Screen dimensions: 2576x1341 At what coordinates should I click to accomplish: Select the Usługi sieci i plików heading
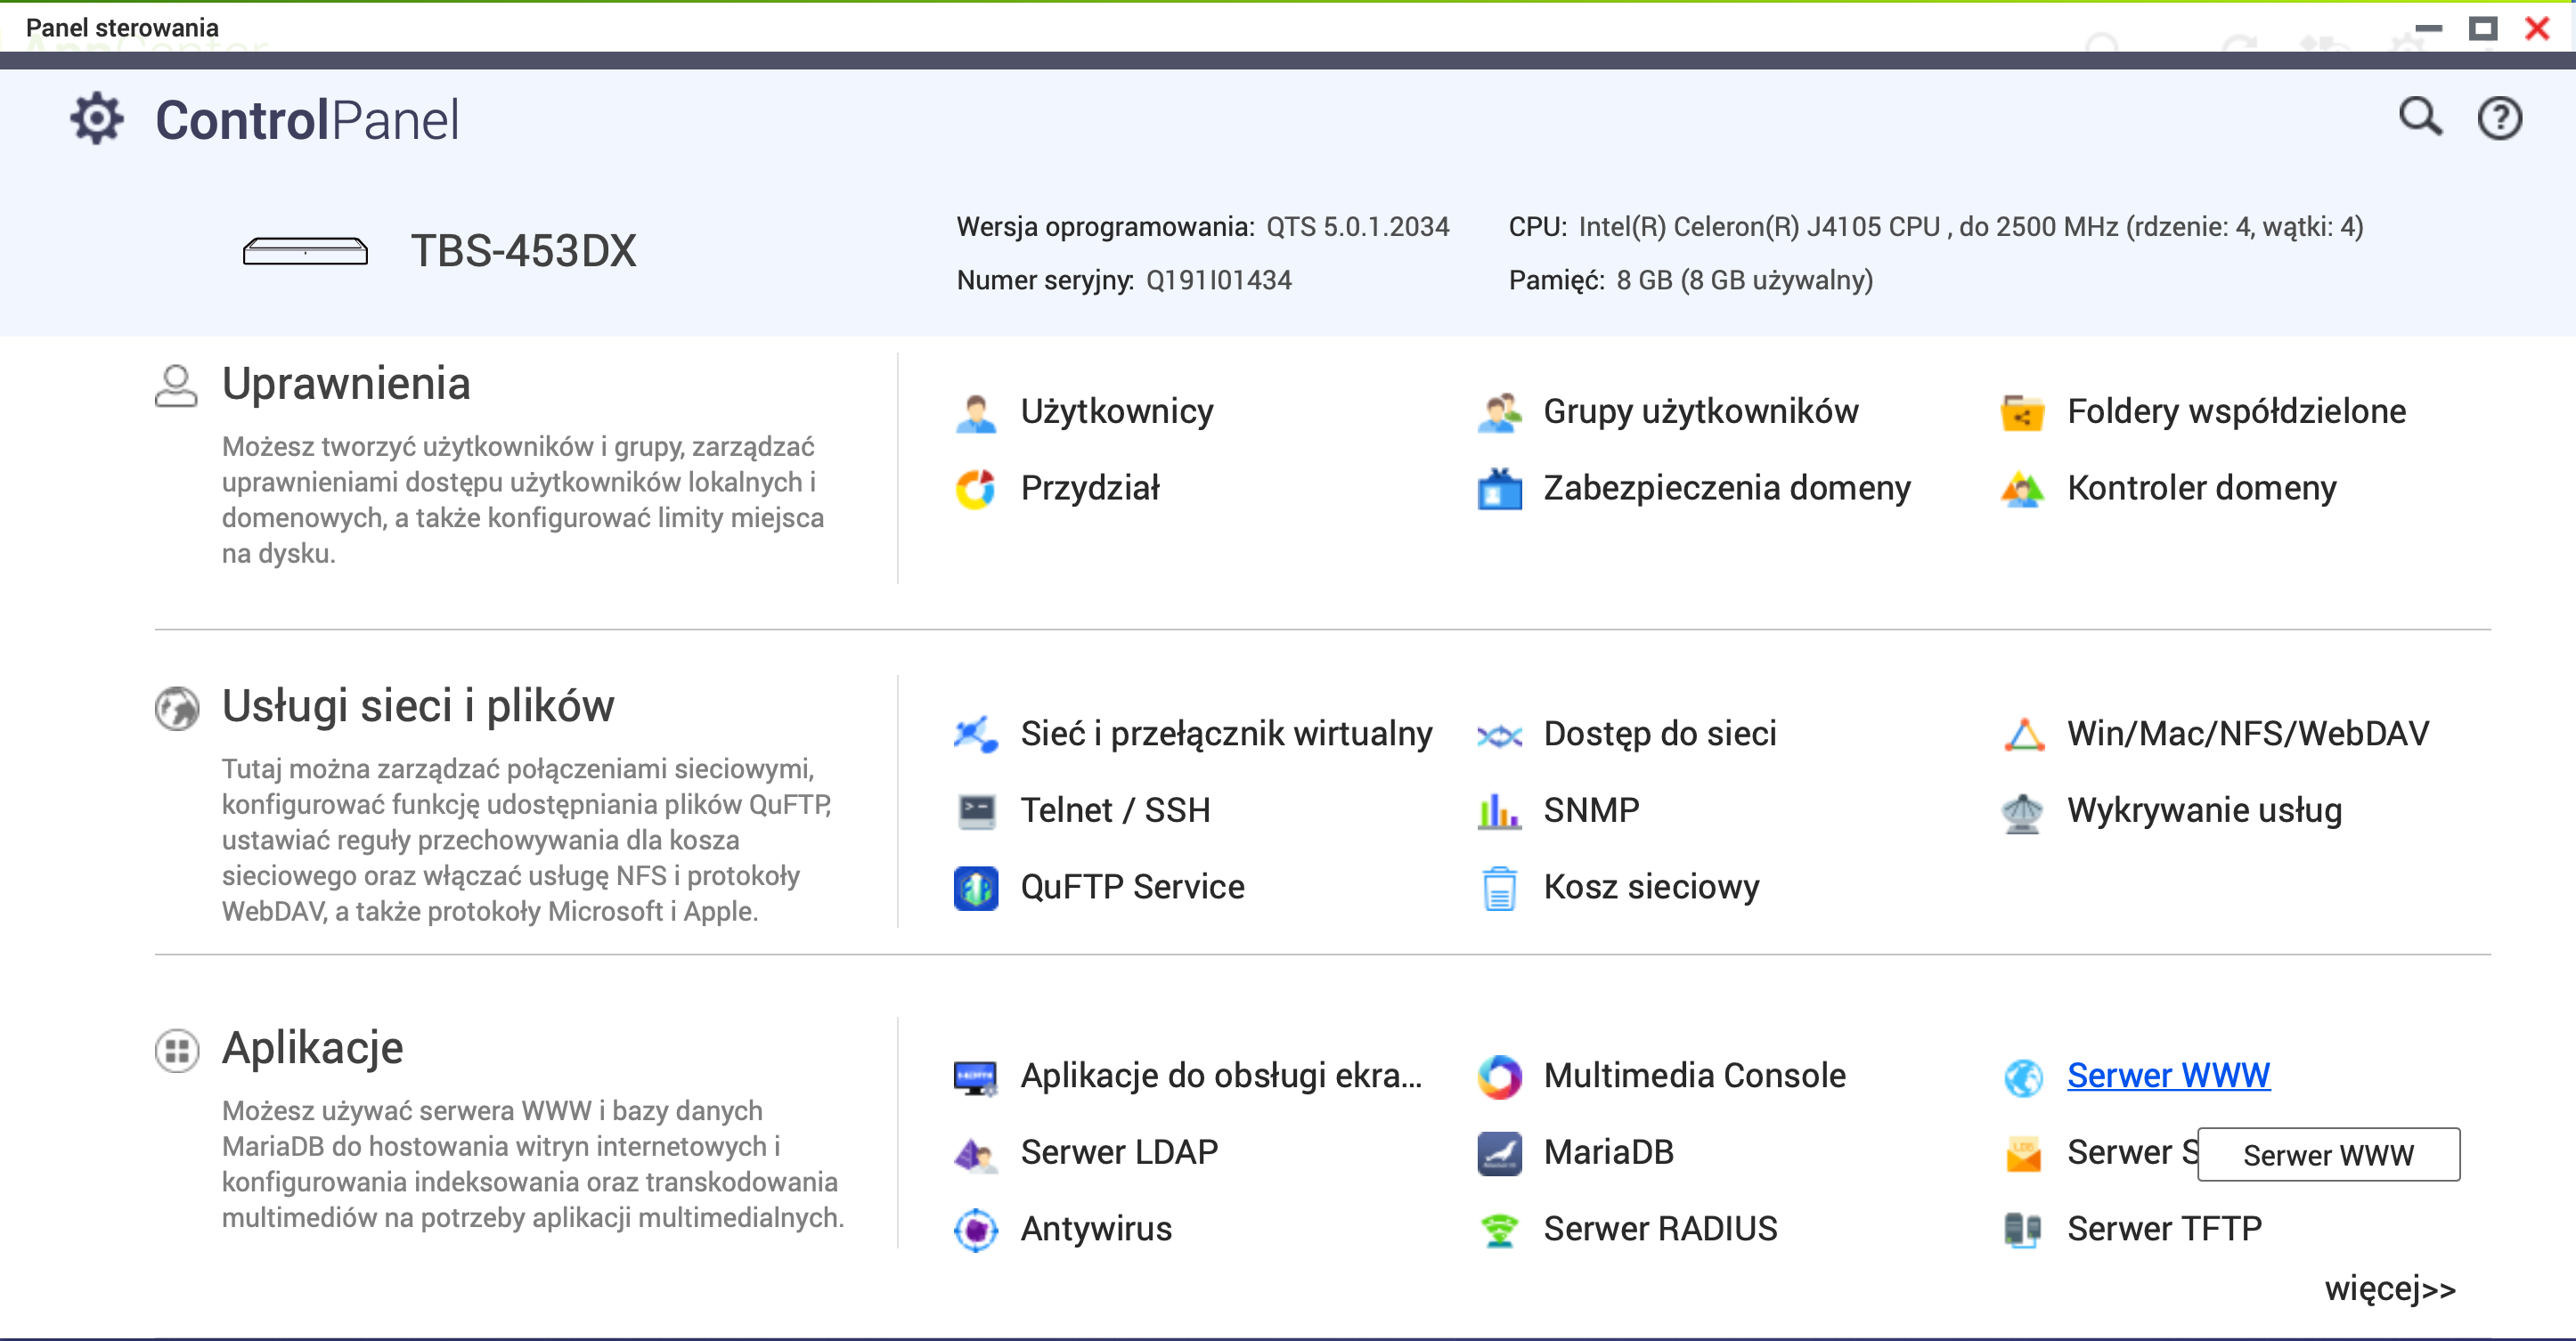pos(417,706)
